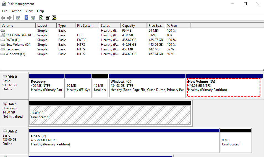Click the Settings toolbar icon with yellow star
Image resolution: width=264 pixels, height=157 pixels.
54,18
